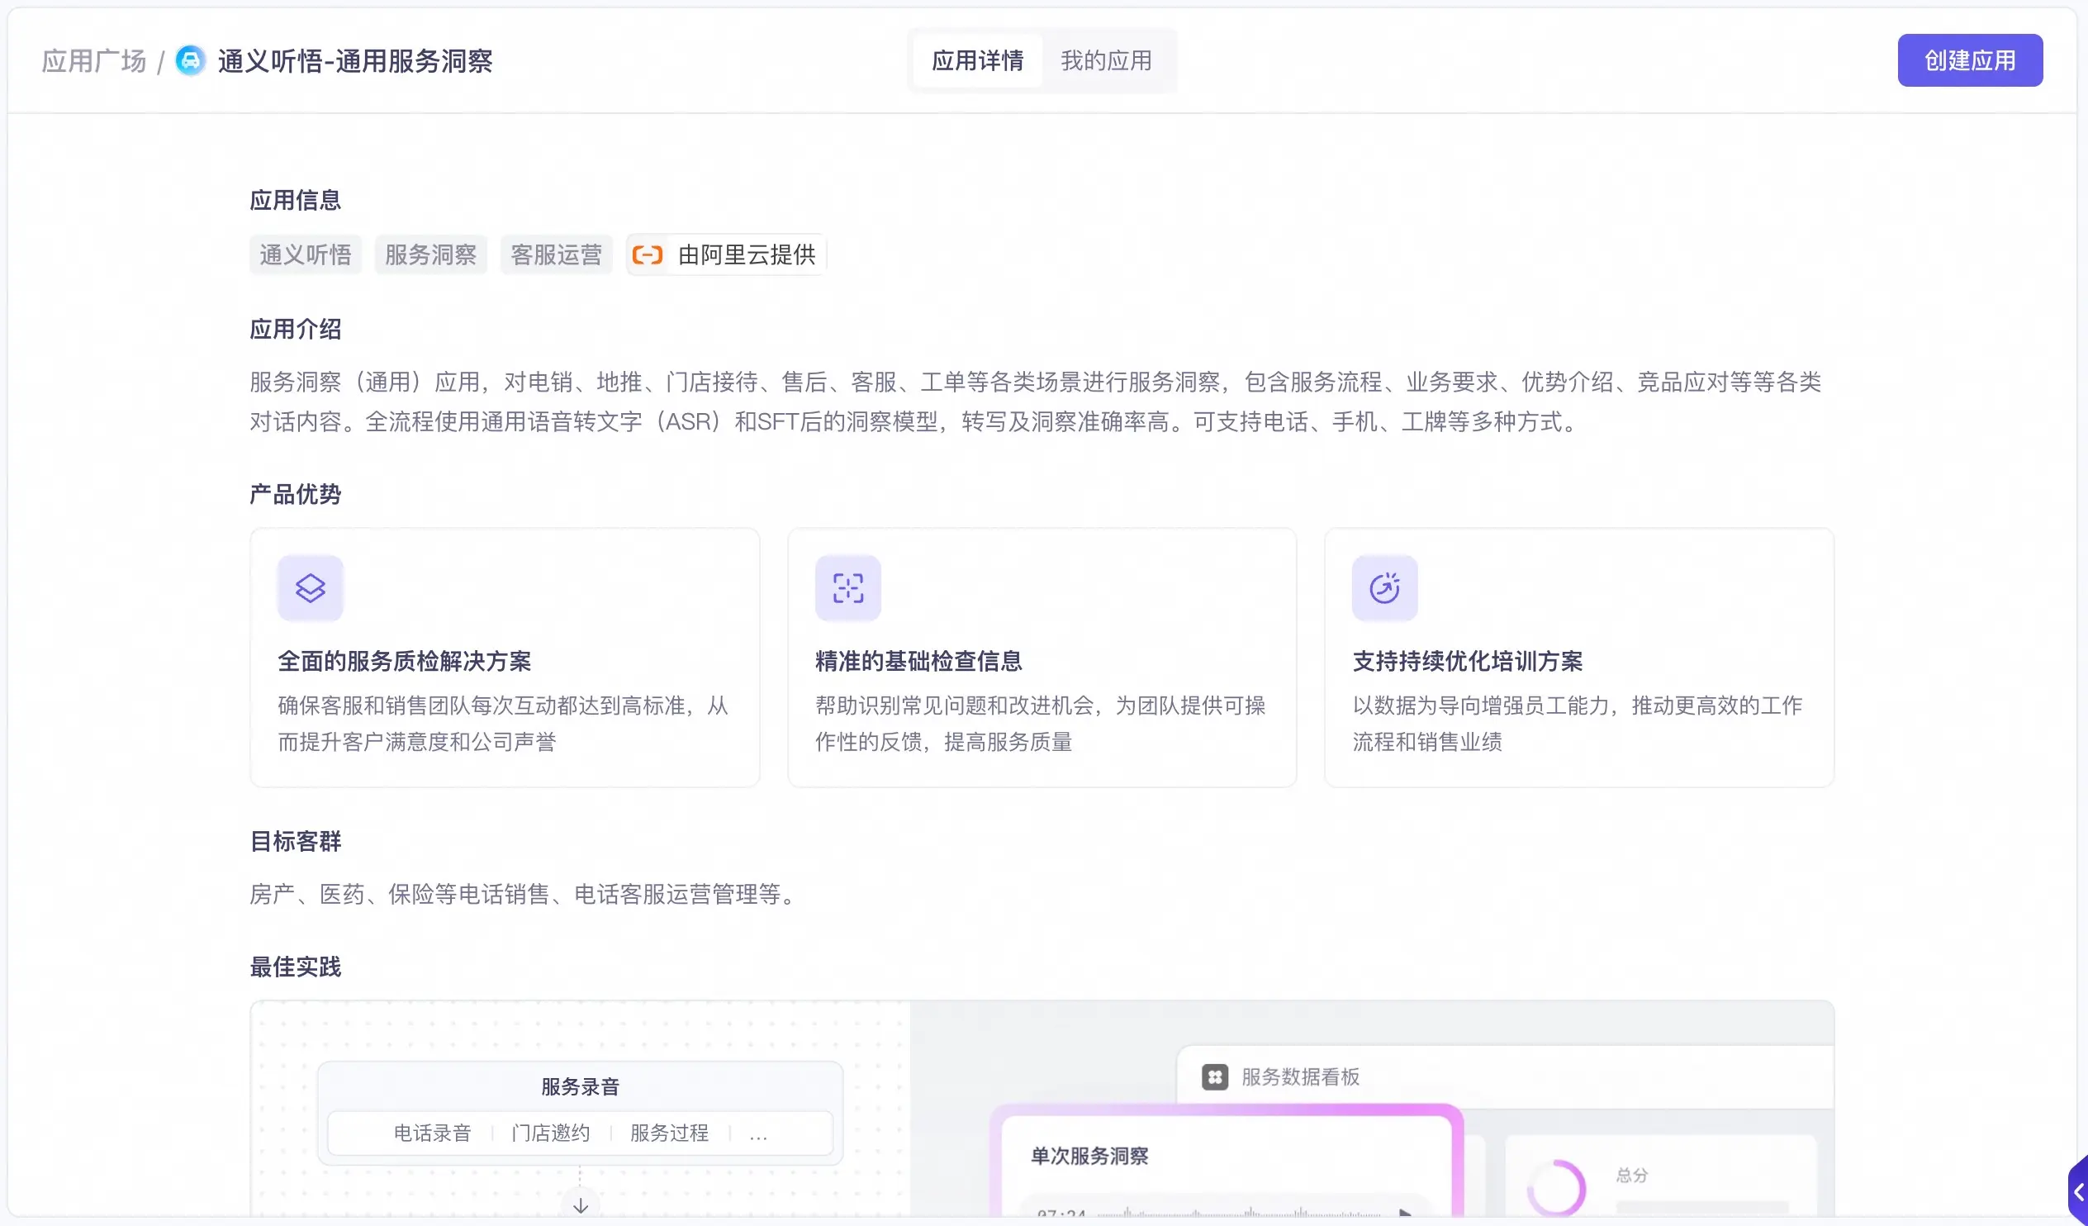Click the 服务数据看板 grid icon
The height and width of the screenshot is (1226, 2088).
coord(1215,1076)
